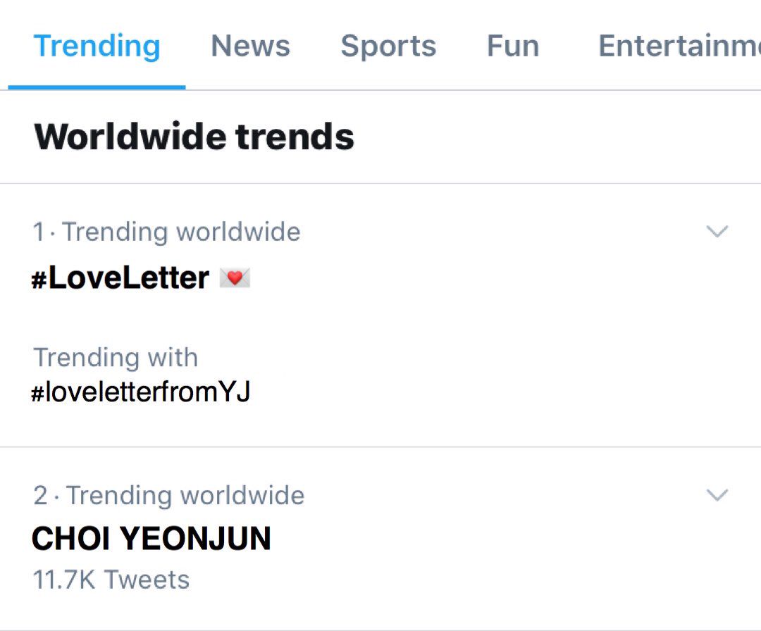This screenshot has height=631, width=761.
Task: Click the love letter envelope emoji
Action: (x=235, y=278)
